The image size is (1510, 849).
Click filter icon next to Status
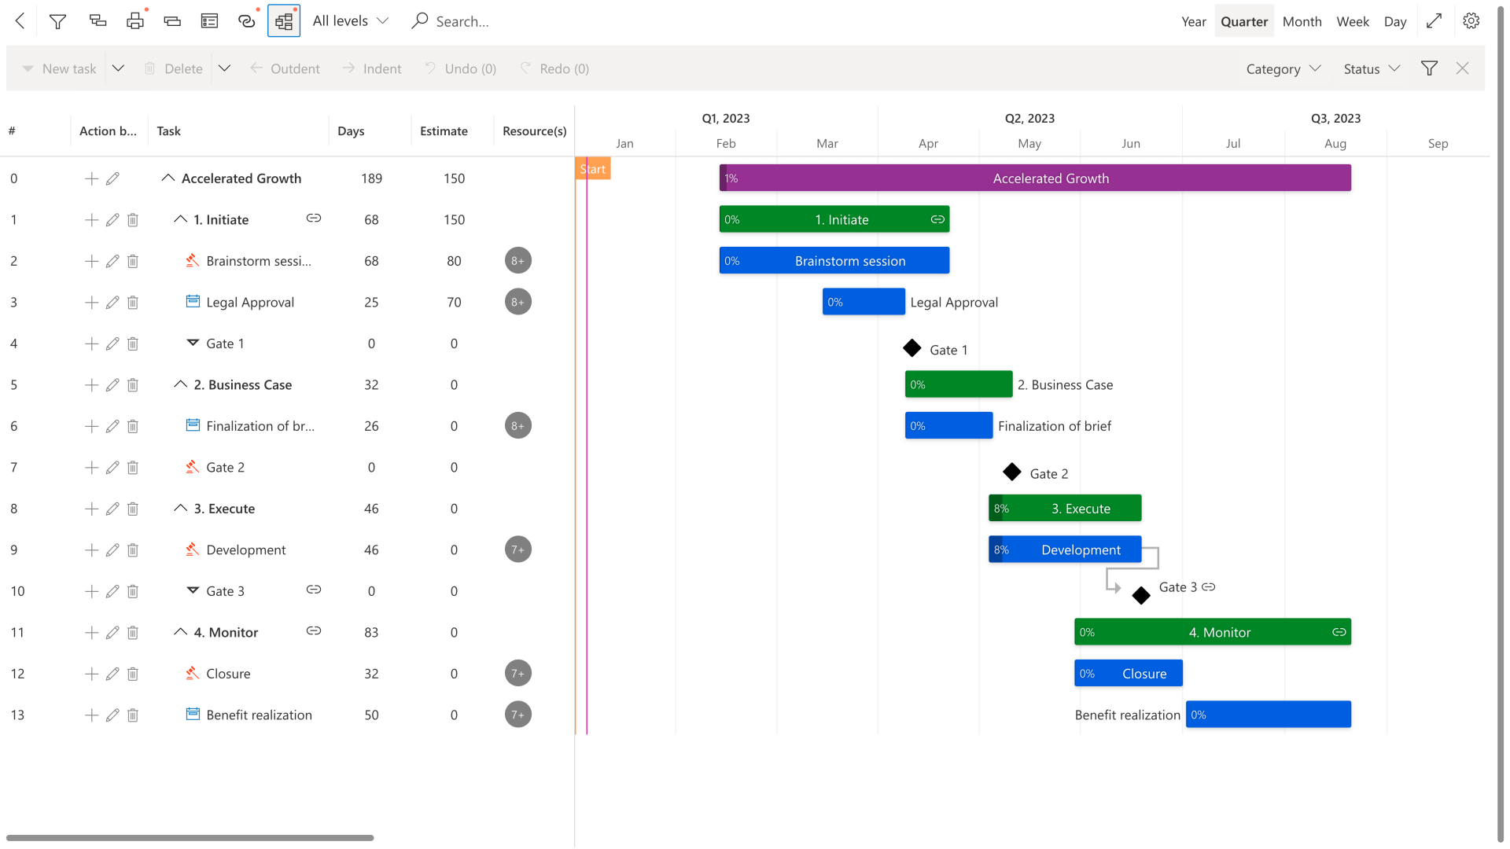[1430, 68]
